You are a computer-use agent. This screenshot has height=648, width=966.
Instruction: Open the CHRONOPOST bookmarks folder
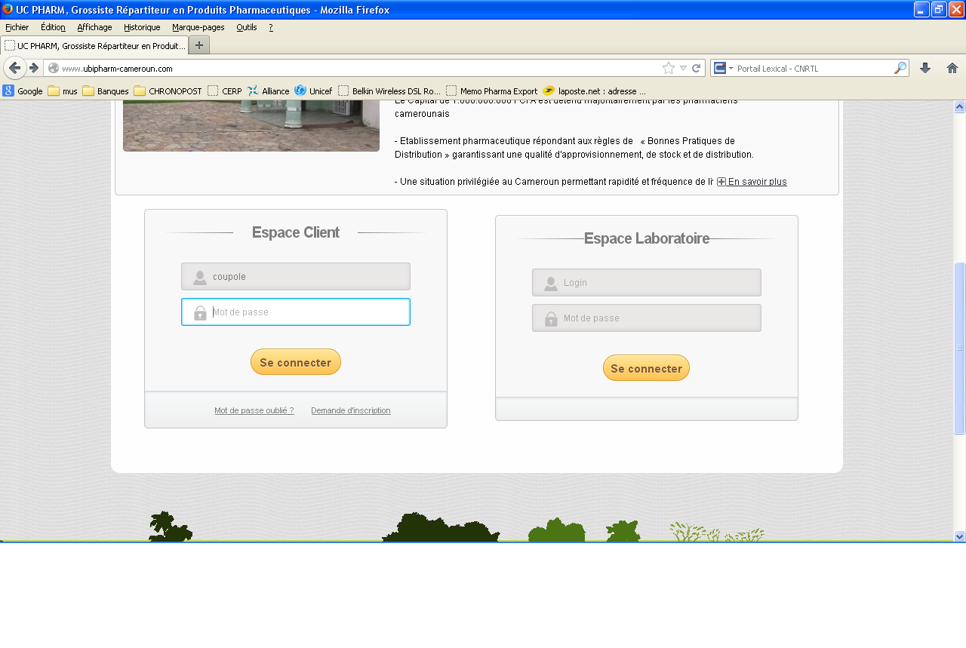coord(168,91)
